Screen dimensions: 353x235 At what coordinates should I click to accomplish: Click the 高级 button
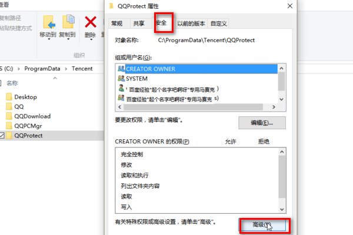[262, 224]
